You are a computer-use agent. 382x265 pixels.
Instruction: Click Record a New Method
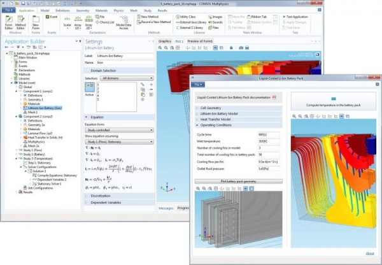coord(153,22)
